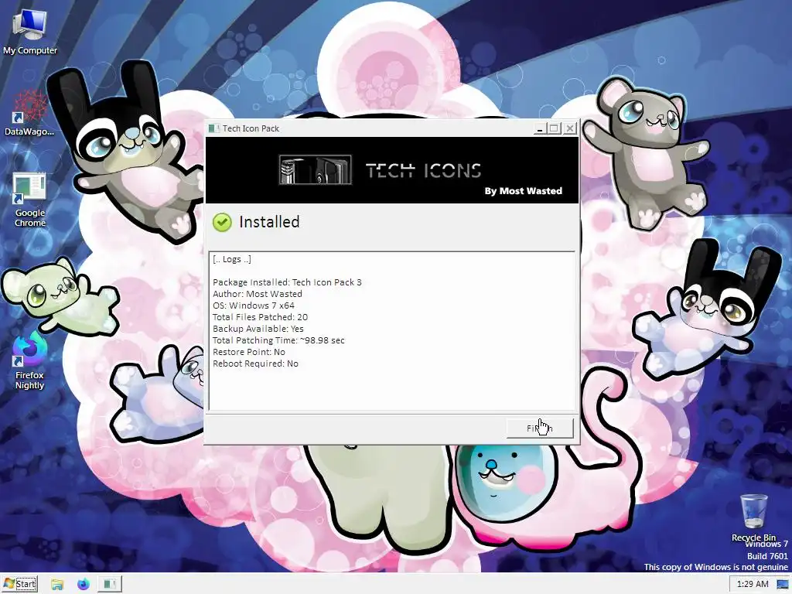Click the green Installed checkmark icon
Screen dimensions: 792x594
[x=222, y=222]
